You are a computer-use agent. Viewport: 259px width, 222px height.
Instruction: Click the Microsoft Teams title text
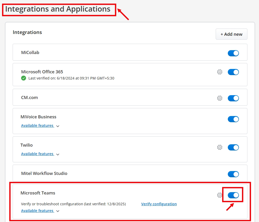point(38,193)
